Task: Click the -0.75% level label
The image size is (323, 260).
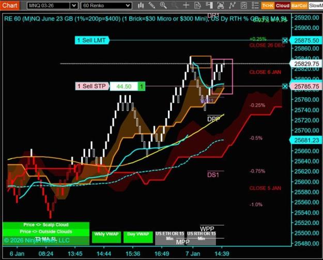Action: pos(257,171)
